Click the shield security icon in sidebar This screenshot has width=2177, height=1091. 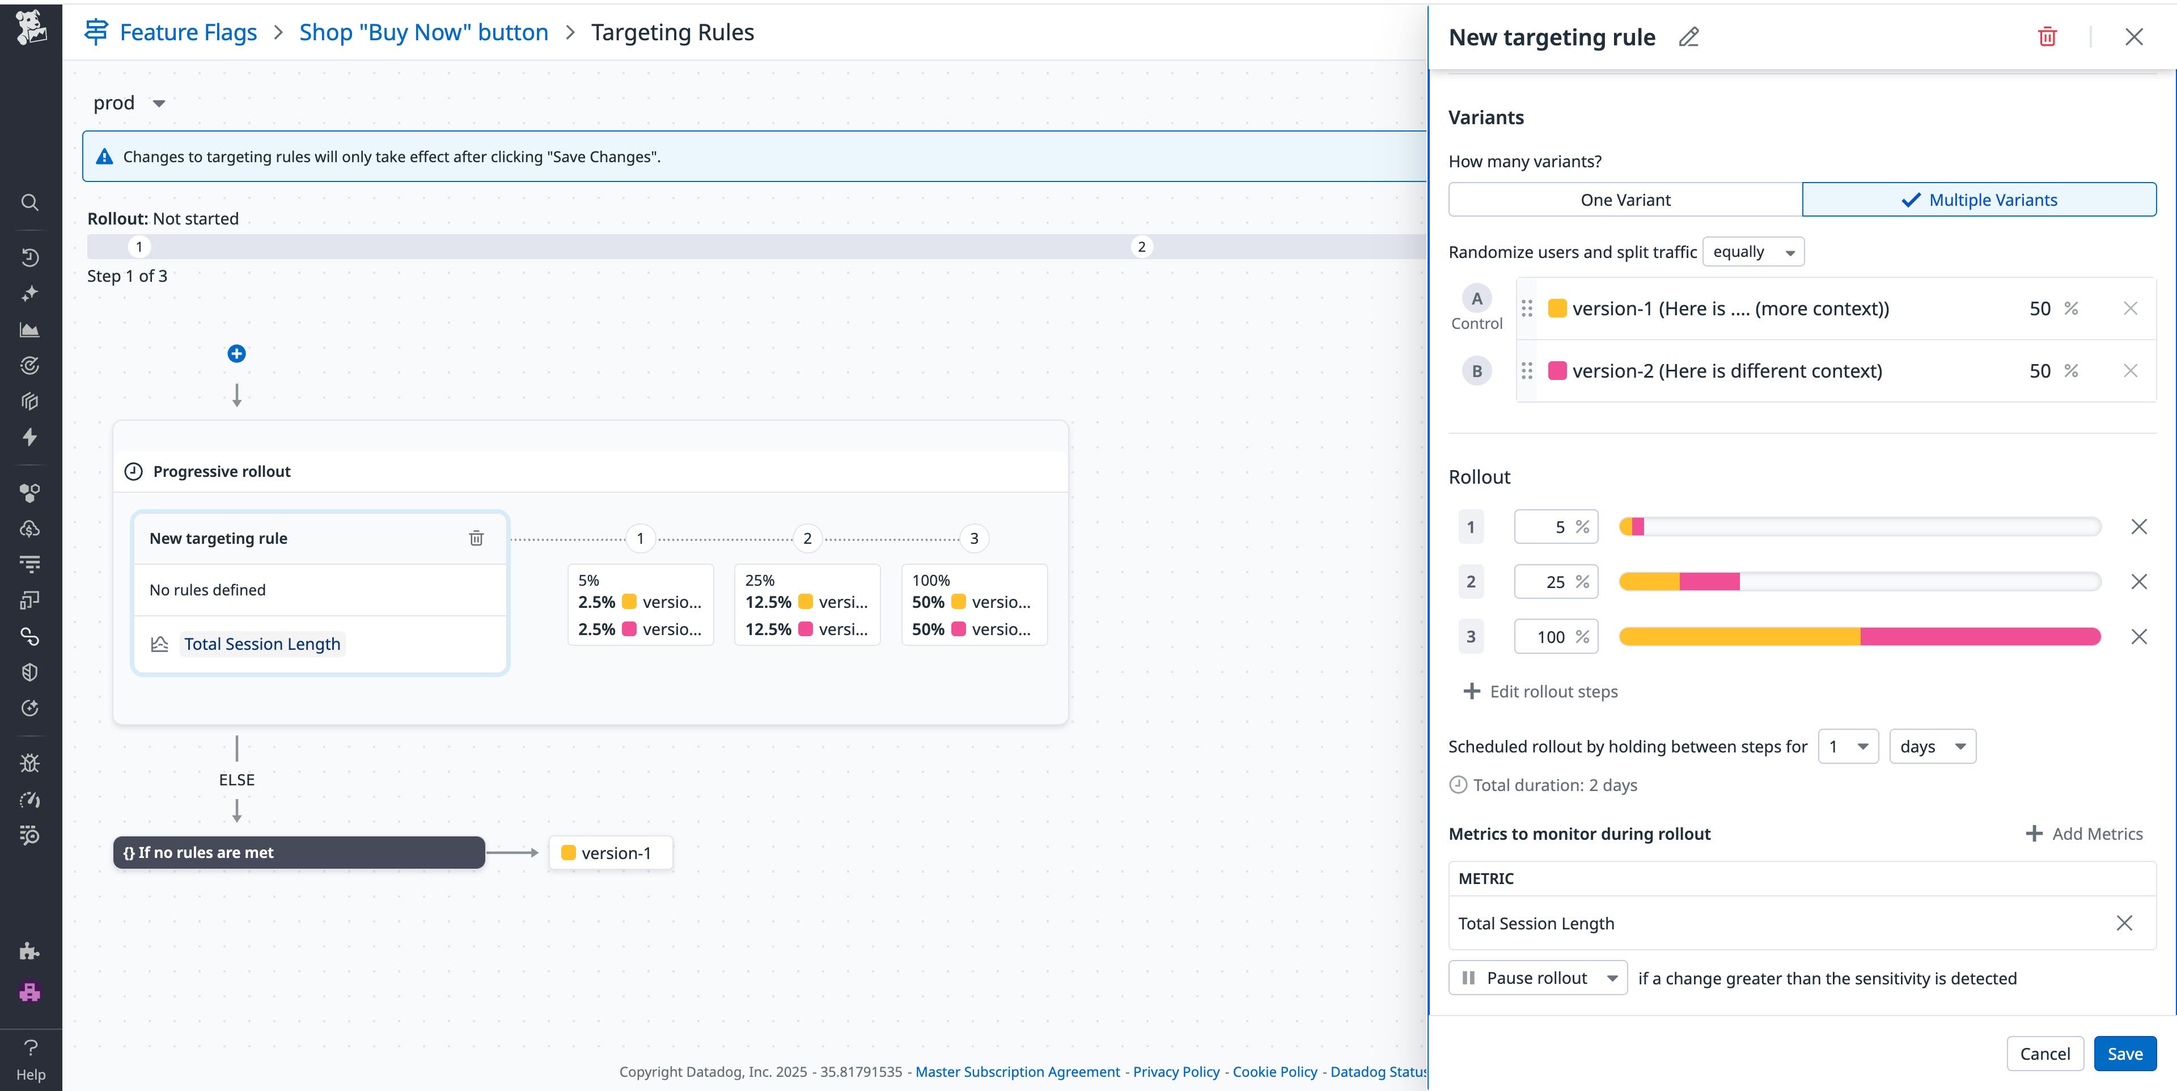pos(31,672)
